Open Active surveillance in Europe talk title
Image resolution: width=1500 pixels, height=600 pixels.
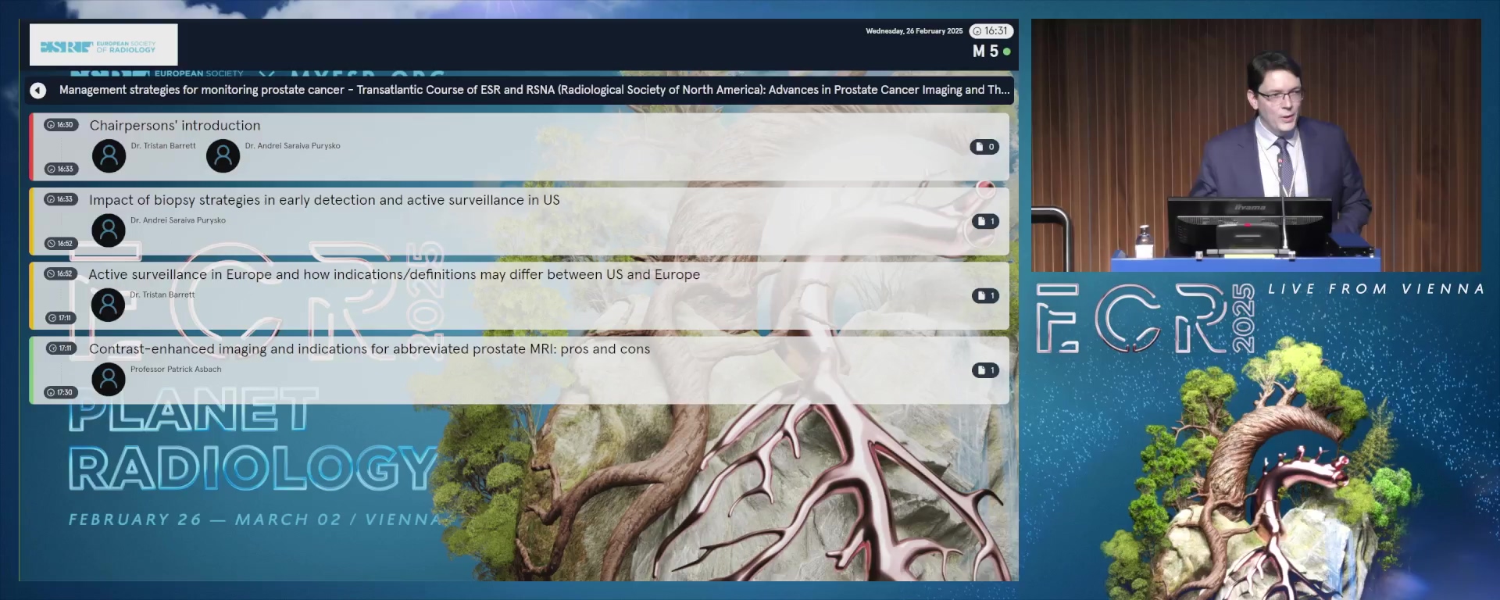point(395,274)
